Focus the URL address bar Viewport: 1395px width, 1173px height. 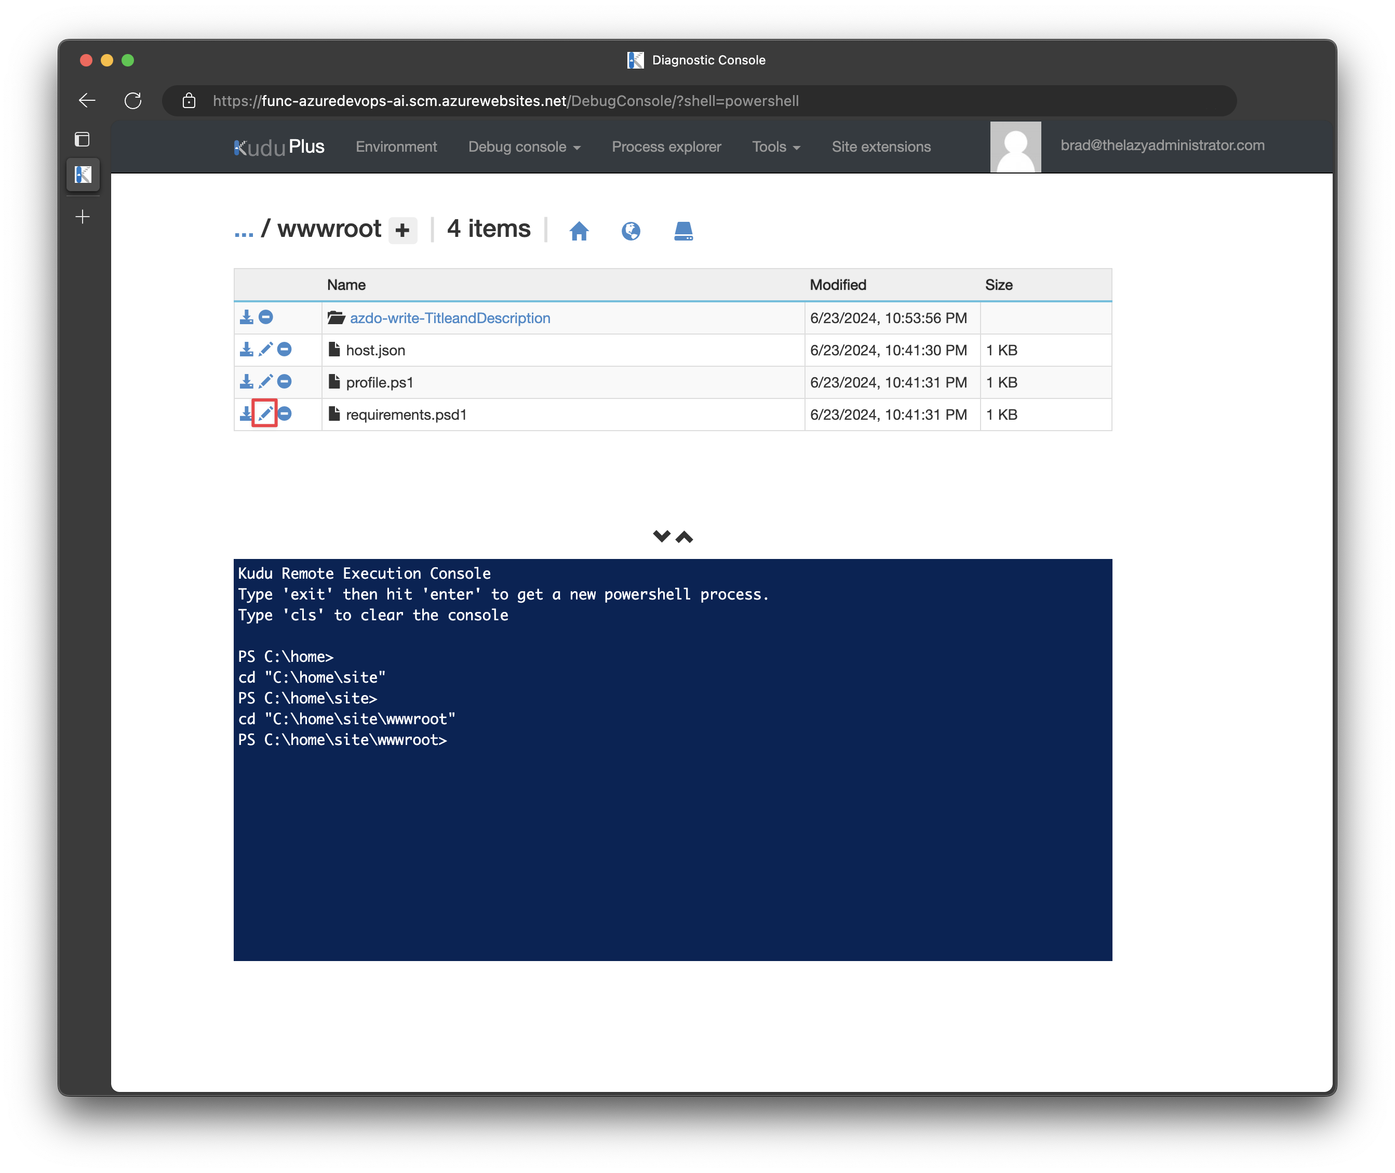coord(700,100)
